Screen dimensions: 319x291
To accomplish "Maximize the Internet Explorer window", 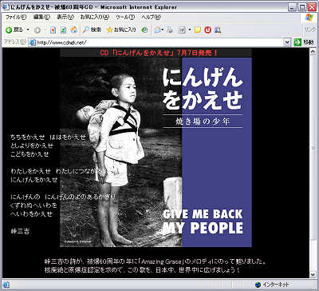I will [302, 7].
